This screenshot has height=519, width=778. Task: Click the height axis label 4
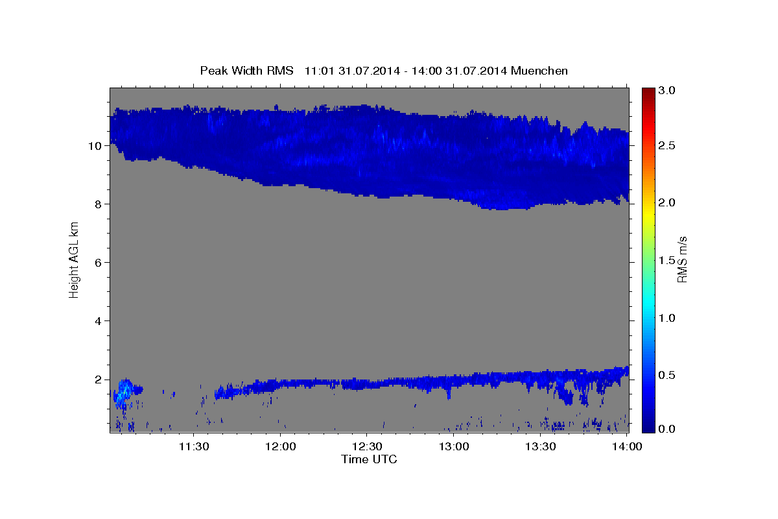click(99, 320)
